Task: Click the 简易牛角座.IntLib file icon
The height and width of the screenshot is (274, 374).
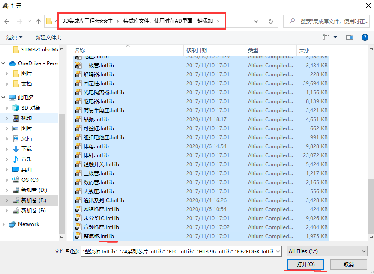Action: 78,110
